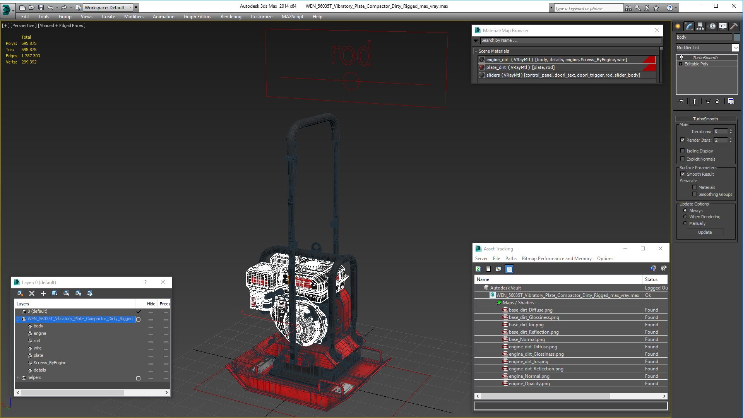The height and width of the screenshot is (418, 743).
Task: Click the Save File floppy icon
Action: tap(41, 7)
